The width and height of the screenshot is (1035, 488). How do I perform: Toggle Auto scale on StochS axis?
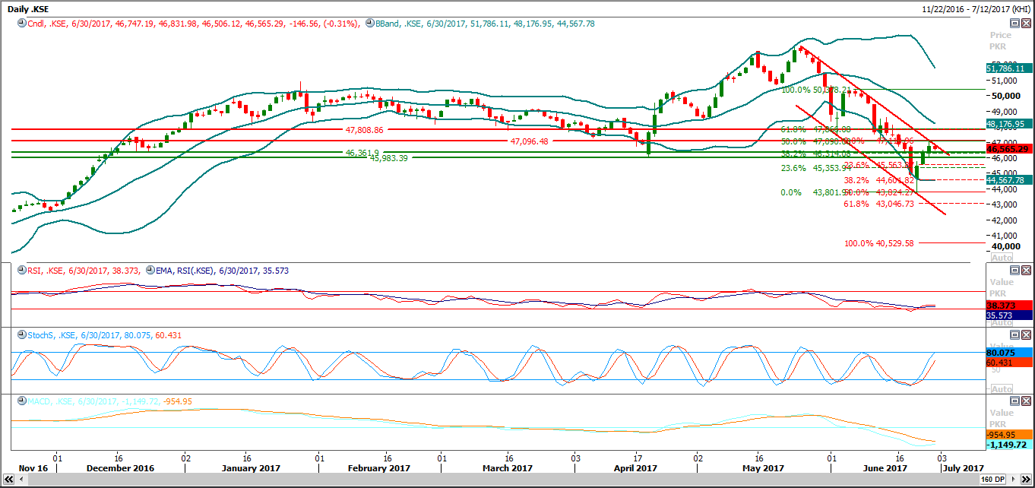pos(1002,388)
